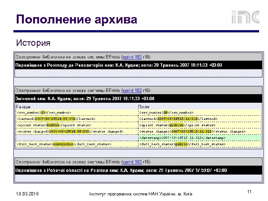The image size is (268, 201).
Task: Click the 'Раніше' column heading
Action: (x=23, y=107)
